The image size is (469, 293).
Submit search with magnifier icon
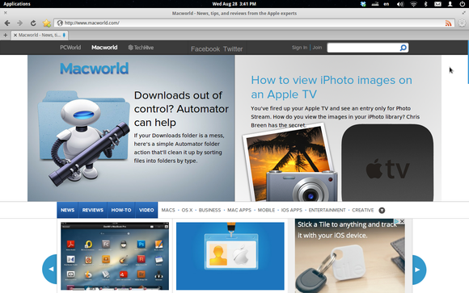pos(404,48)
